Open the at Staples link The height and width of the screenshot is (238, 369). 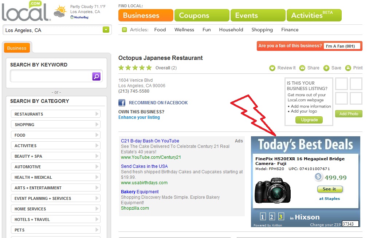[x=329, y=198]
